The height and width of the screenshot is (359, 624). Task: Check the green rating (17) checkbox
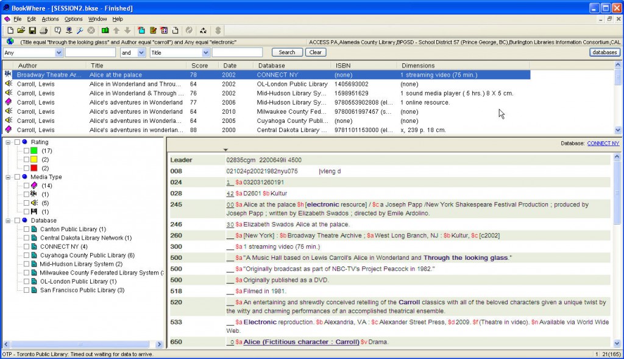(26, 151)
